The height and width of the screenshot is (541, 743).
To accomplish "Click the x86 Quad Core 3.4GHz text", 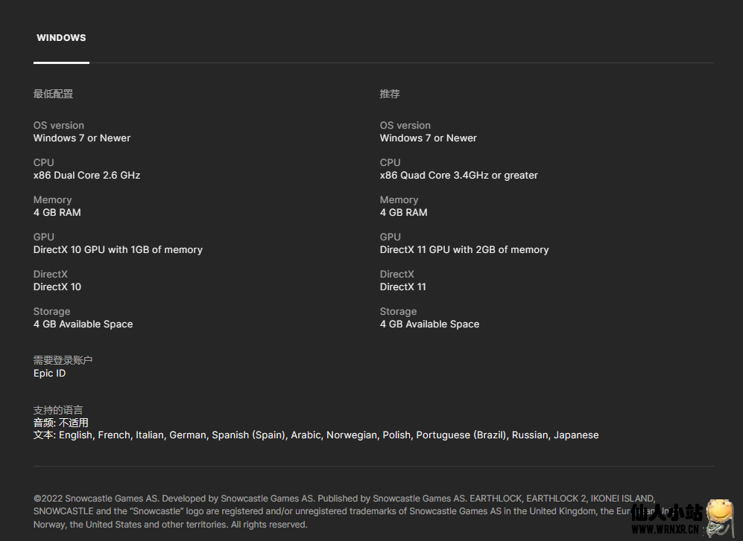I will 458,176.
